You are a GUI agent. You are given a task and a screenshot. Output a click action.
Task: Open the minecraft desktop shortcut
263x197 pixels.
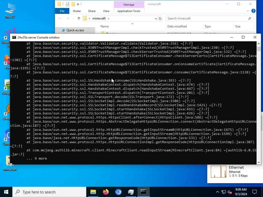coord(10,163)
